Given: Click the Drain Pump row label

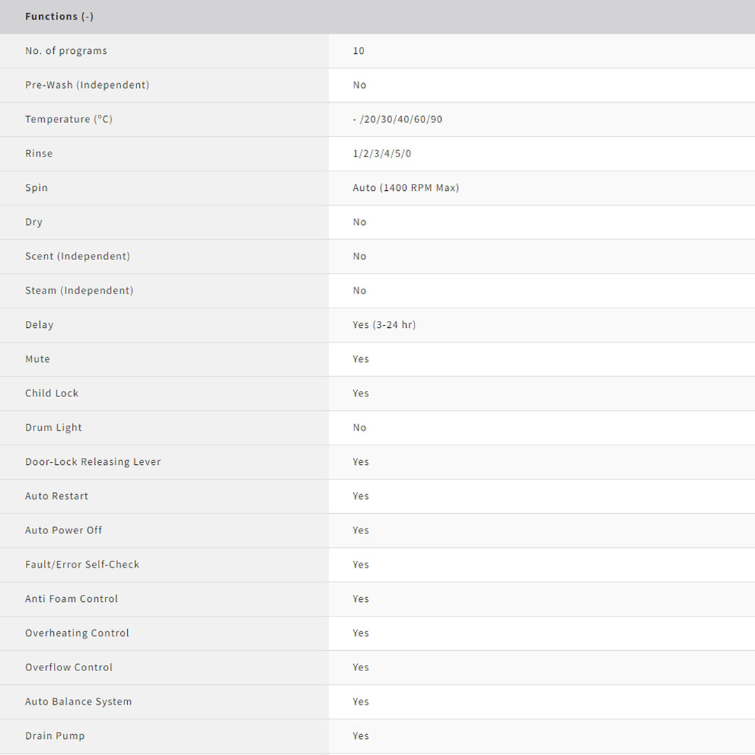Looking at the screenshot, I should (55, 735).
